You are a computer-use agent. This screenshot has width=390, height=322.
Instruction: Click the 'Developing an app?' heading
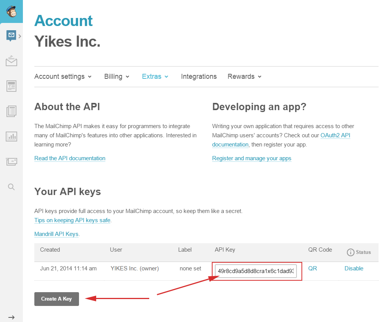pyautogui.click(x=259, y=107)
